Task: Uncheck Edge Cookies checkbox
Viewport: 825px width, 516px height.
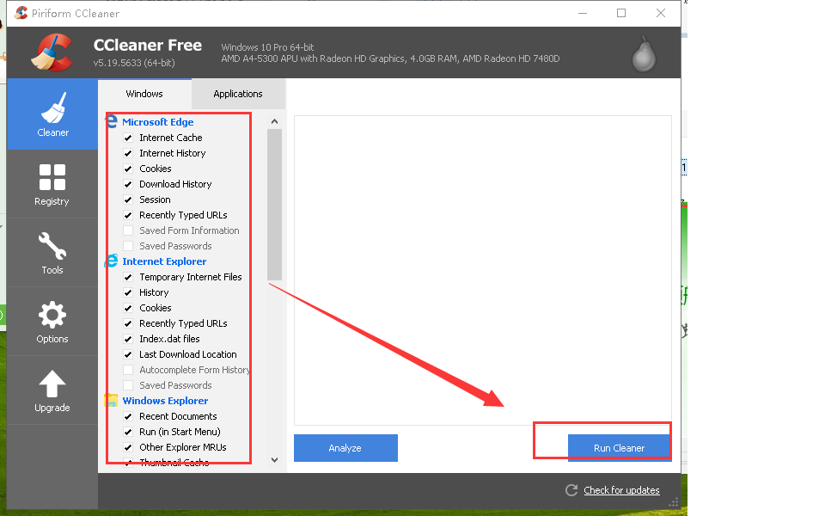Action: click(128, 169)
